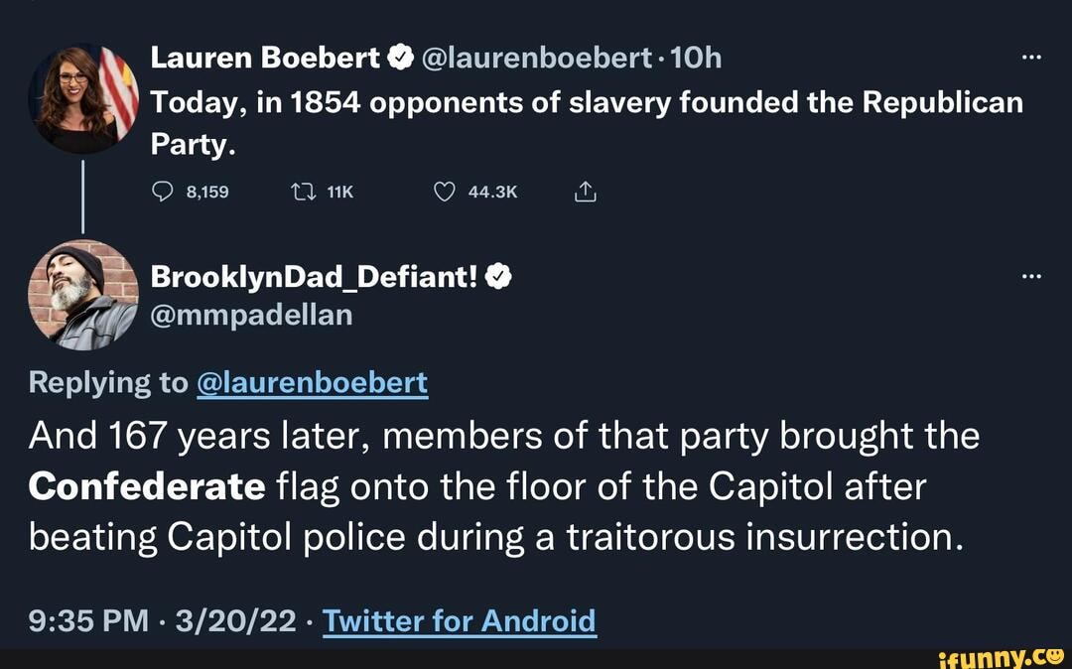
Task: Click Lauren Boebert's verified badge
Action: coord(399,60)
